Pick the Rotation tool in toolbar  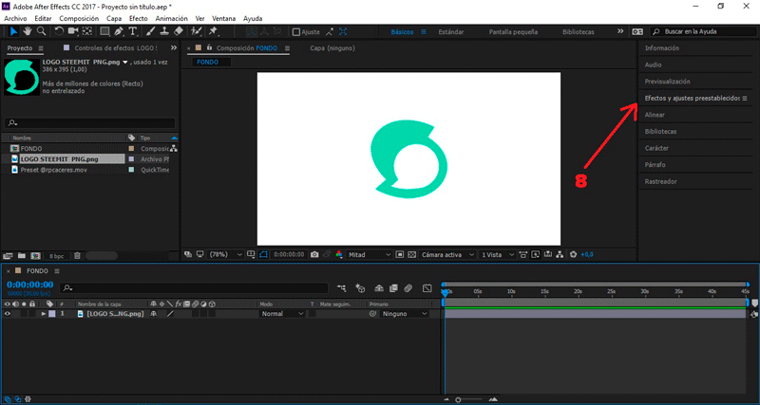click(60, 31)
